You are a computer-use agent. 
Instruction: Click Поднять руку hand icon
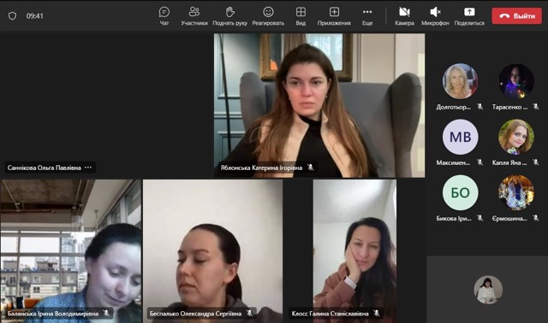pyautogui.click(x=229, y=12)
